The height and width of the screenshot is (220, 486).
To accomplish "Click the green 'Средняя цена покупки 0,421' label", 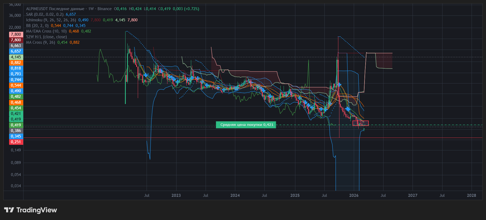I will (x=246, y=125).
